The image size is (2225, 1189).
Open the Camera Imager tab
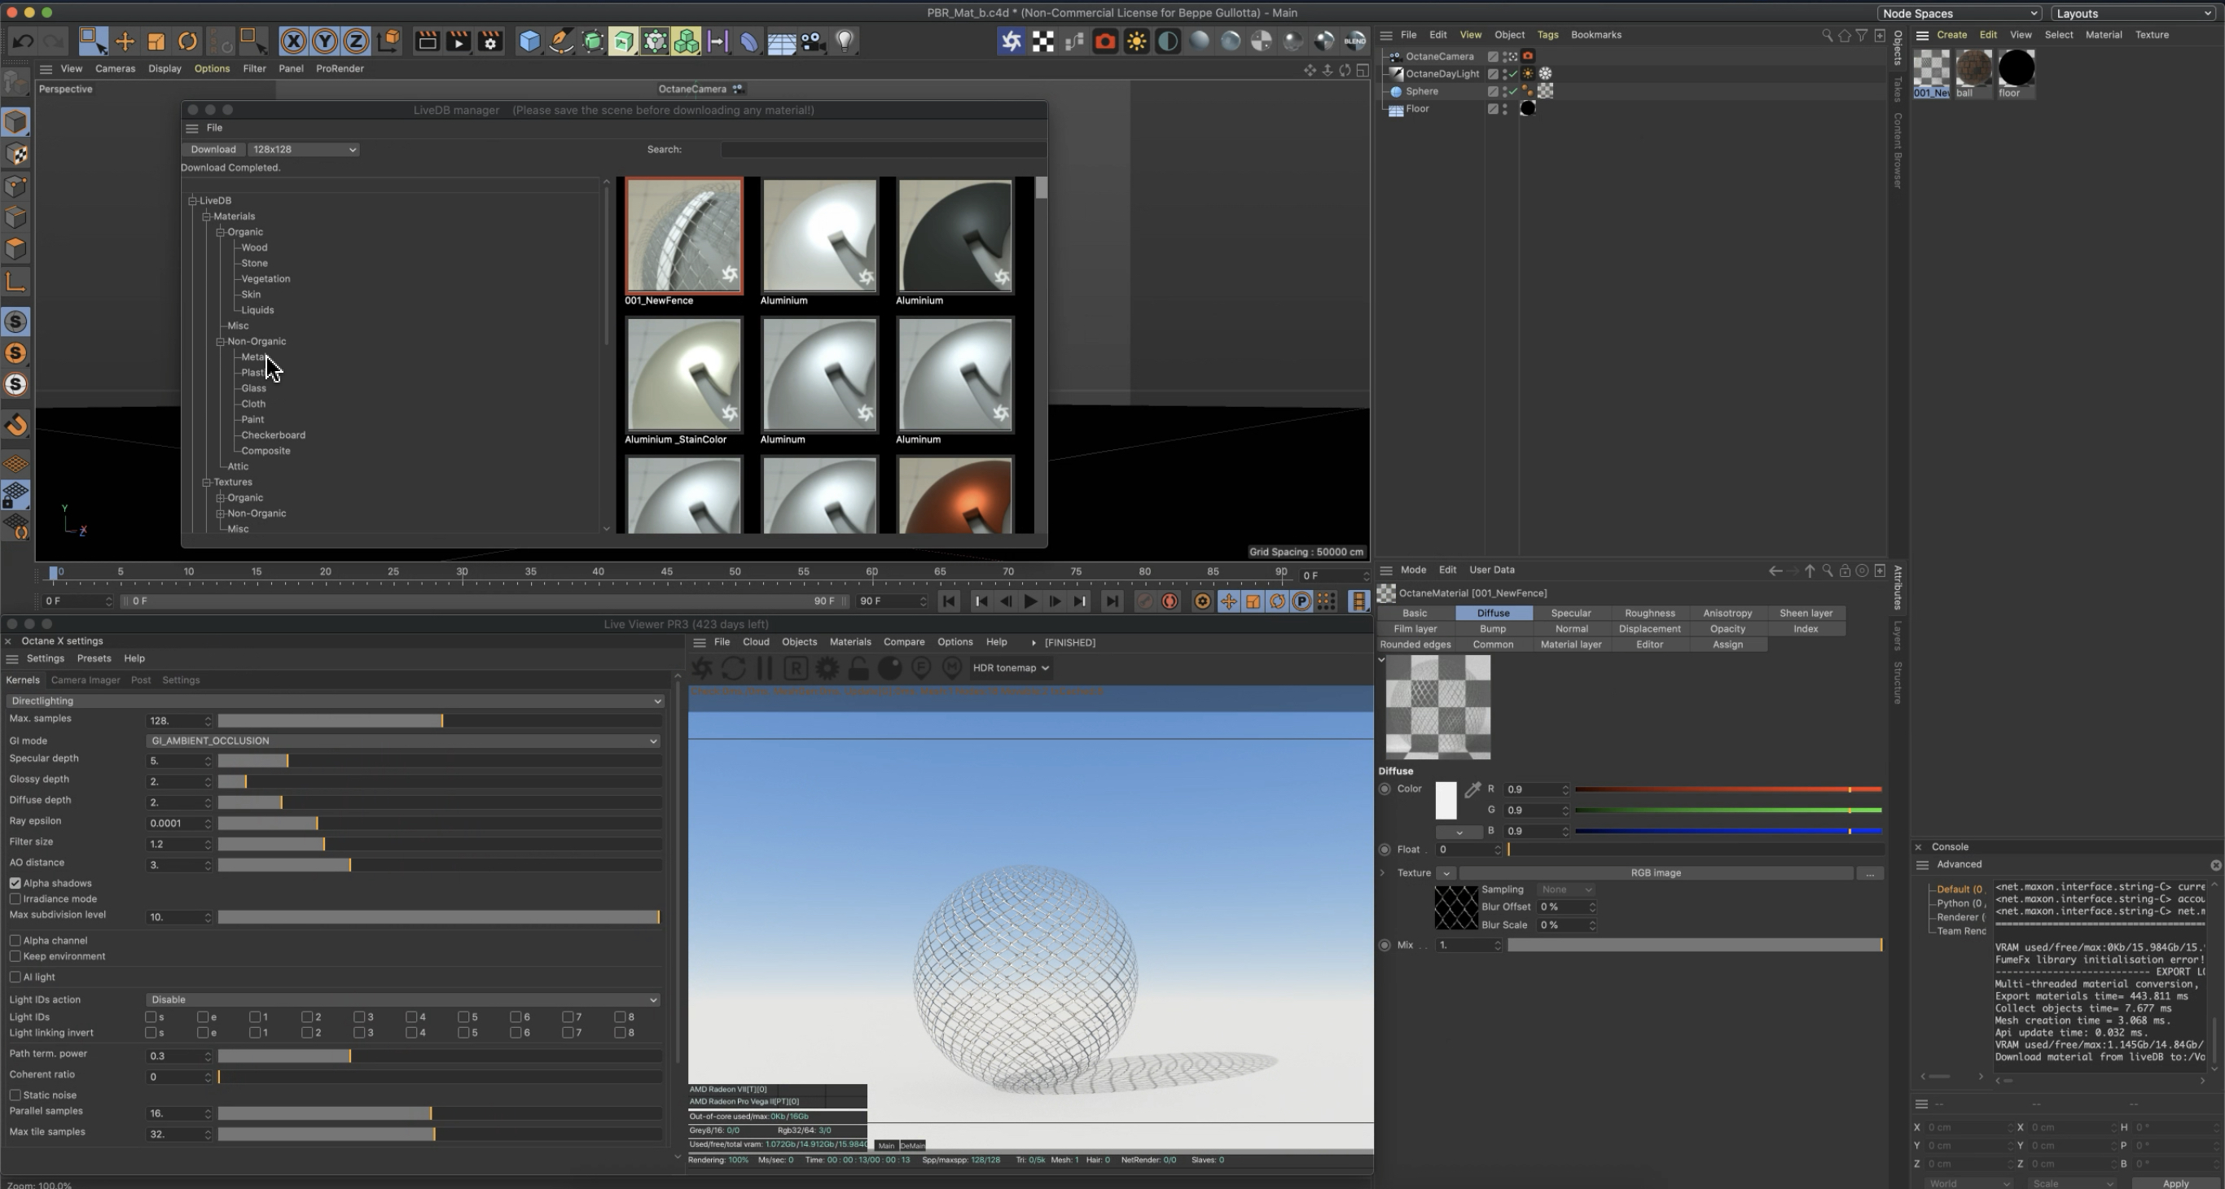pyautogui.click(x=85, y=680)
